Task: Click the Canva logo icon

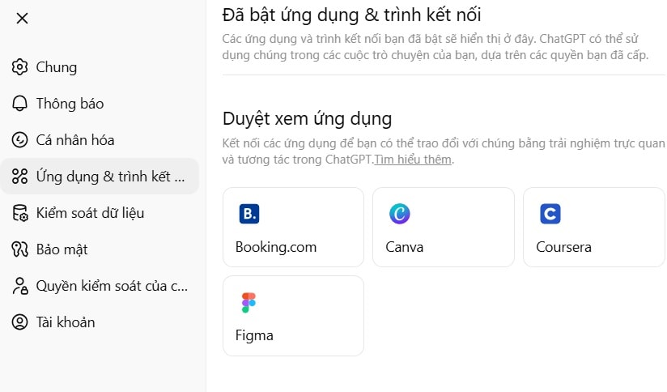Action: [399, 214]
